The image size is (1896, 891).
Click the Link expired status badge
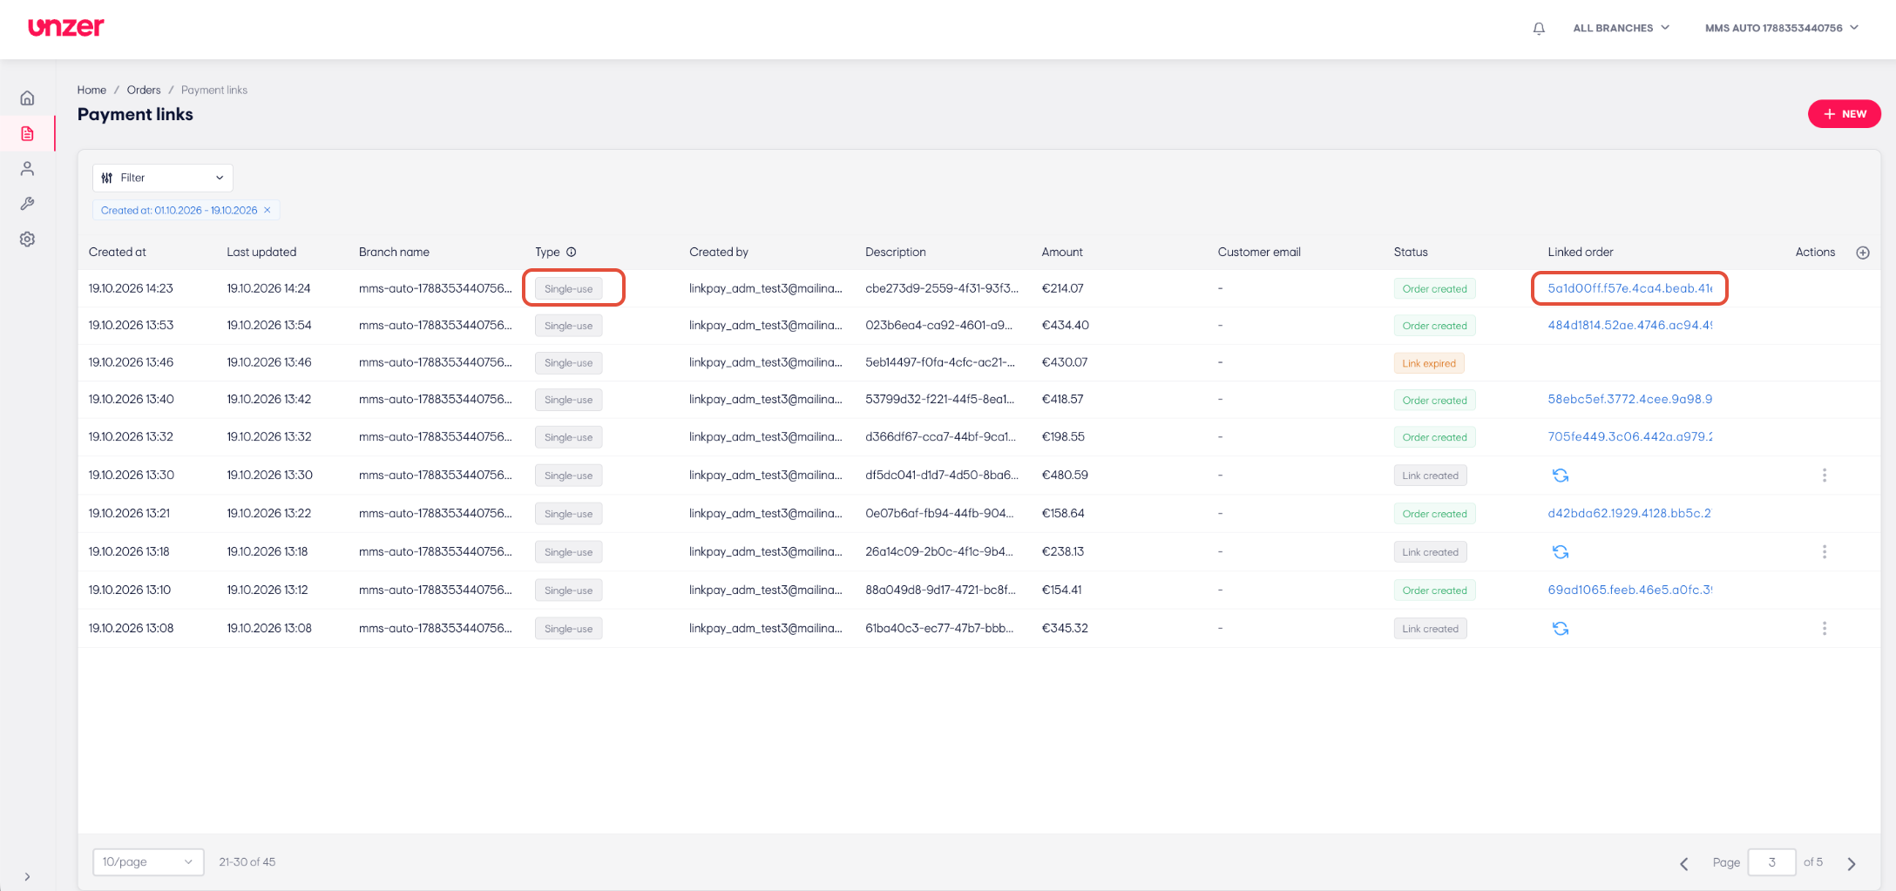[1429, 363]
